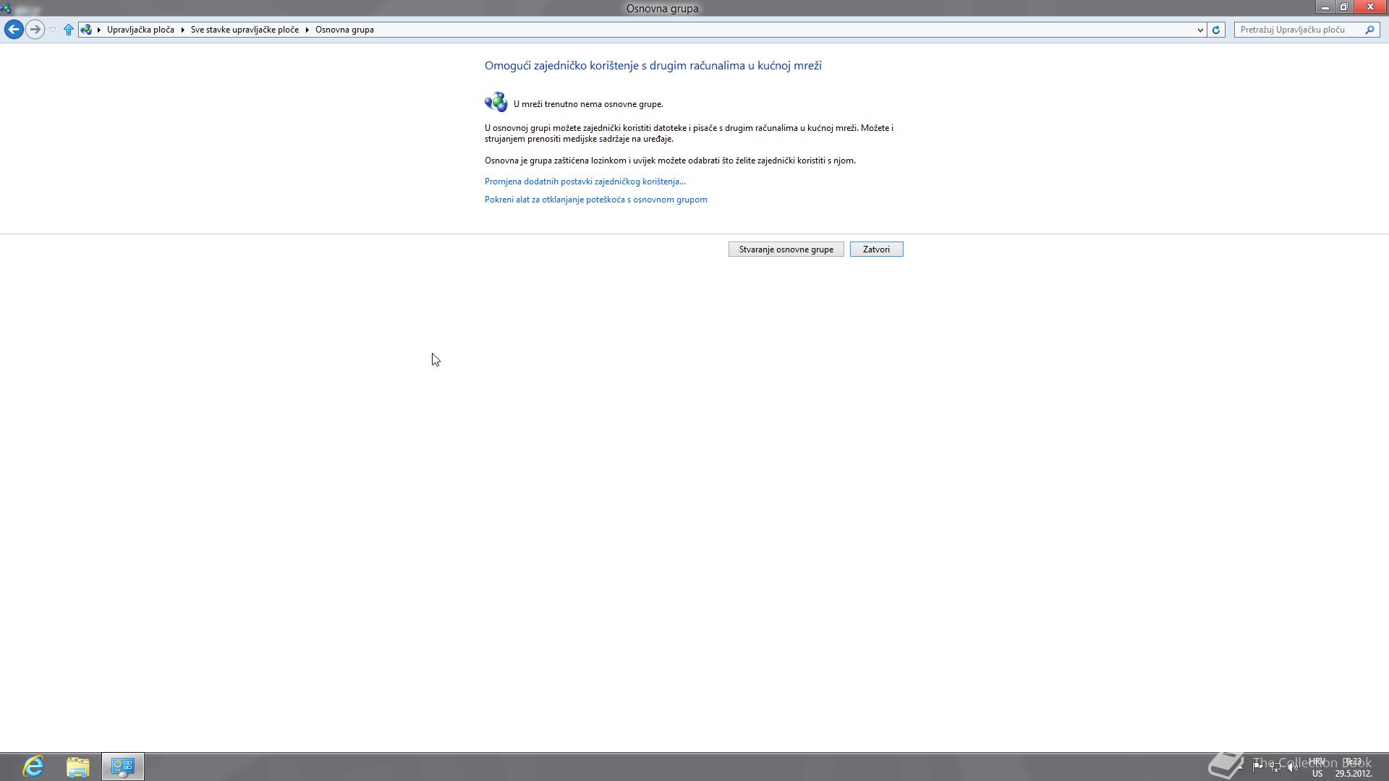This screenshot has width=1389, height=781.
Task: Go up one level with the up arrow
Action: point(69,30)
